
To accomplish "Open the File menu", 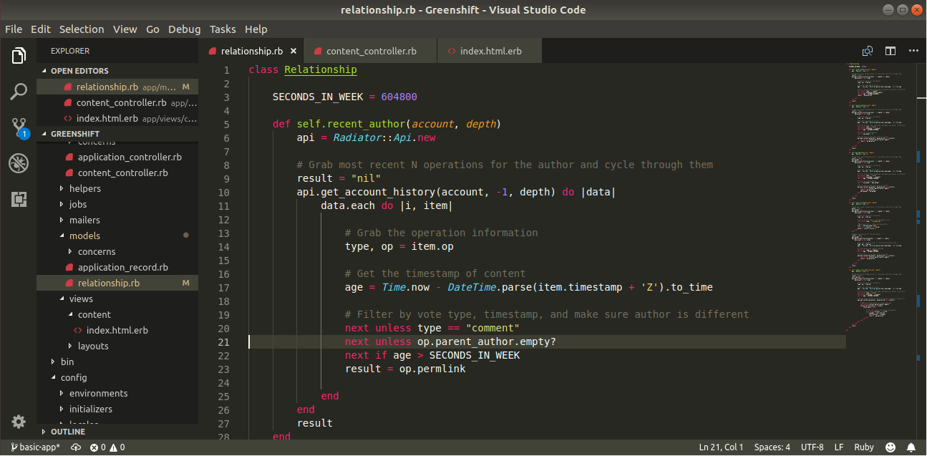I will click(14, 29).
